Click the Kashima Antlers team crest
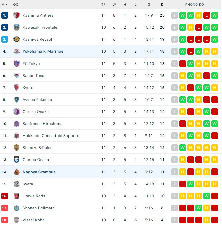This screenshot has width=222, height=226. [x=16, y=15]
